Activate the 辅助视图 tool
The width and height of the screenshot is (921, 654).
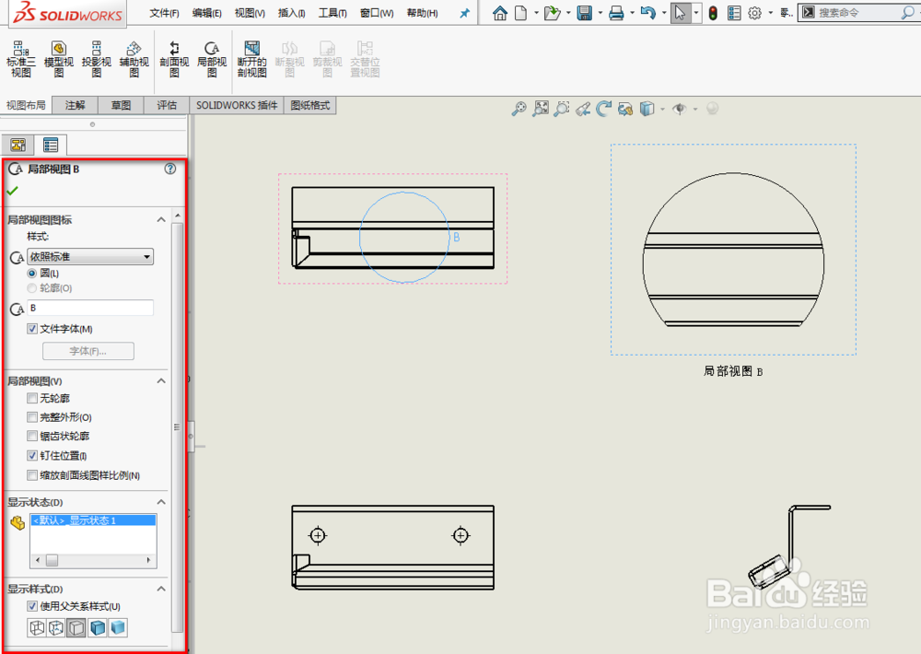(x=132, y=57)
